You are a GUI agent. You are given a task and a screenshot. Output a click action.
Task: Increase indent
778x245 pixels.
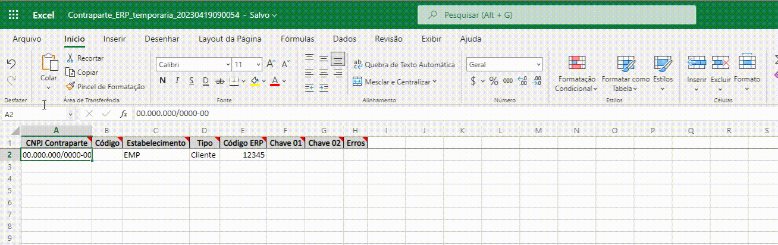point(324,87)
